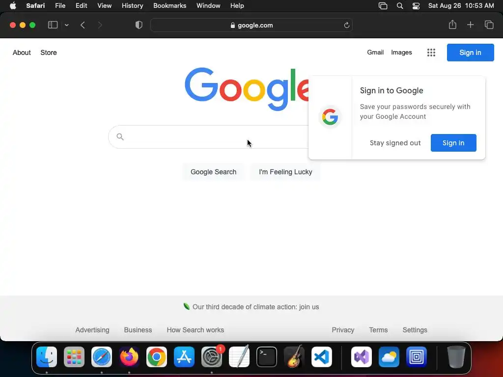Launch Google Chrome from the Dock
This screenshot has height=377, width=503.
click(157, 357)
